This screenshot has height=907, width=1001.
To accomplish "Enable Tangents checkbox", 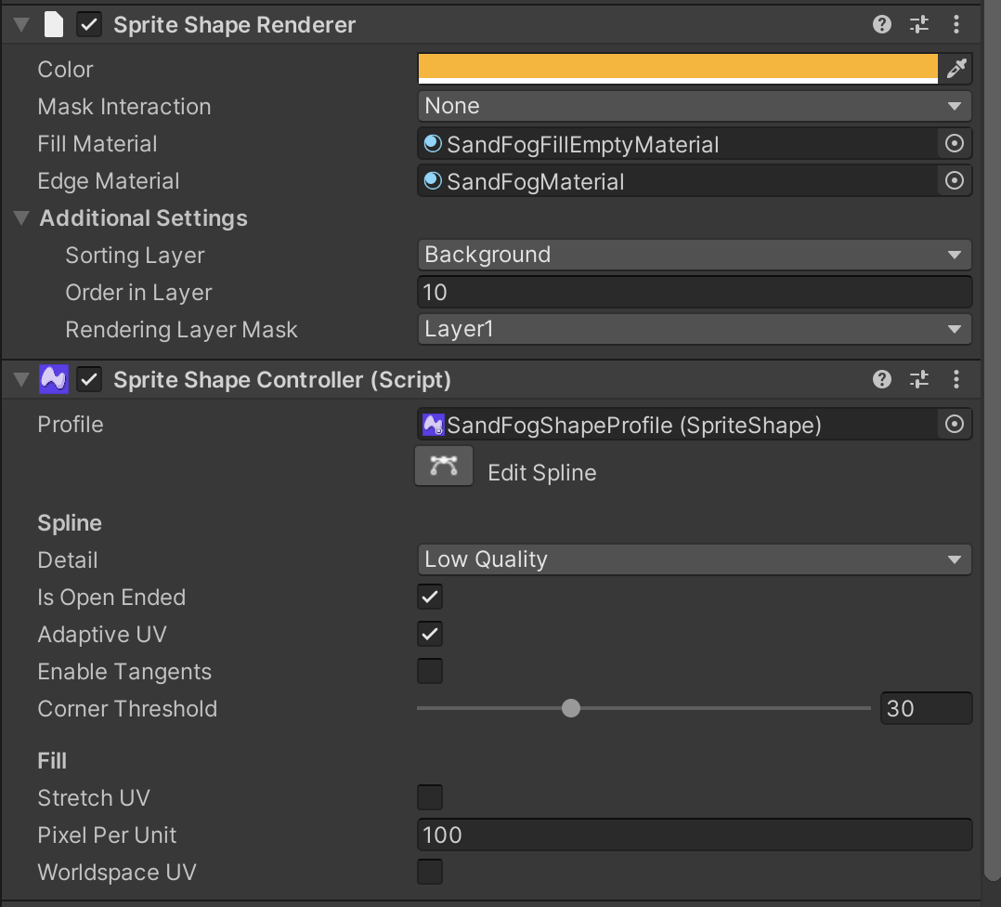I will [430, 671].
